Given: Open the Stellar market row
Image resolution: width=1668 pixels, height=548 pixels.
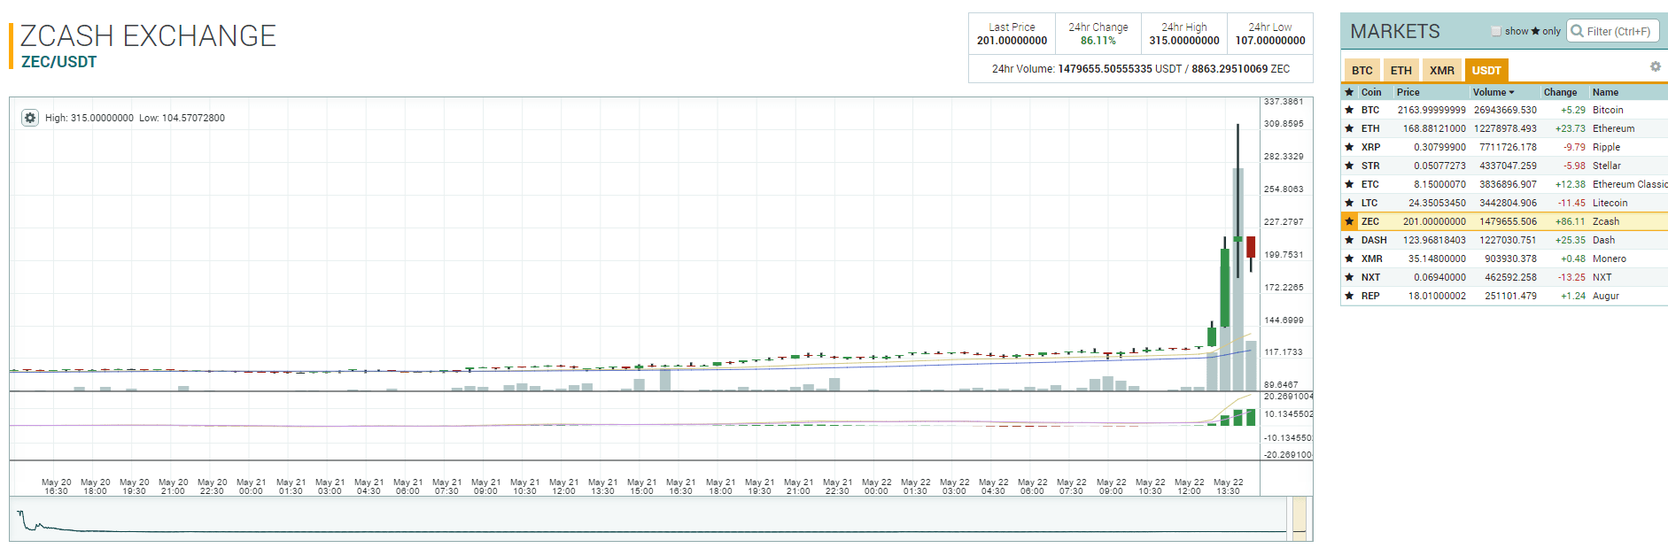Looking at the screenshot, I should pos(1504,166).
